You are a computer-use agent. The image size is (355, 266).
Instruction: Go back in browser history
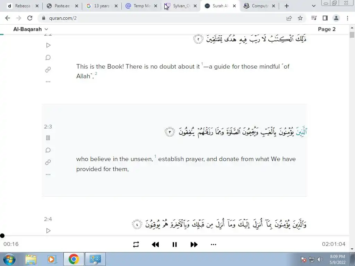[x=8, y=18]
